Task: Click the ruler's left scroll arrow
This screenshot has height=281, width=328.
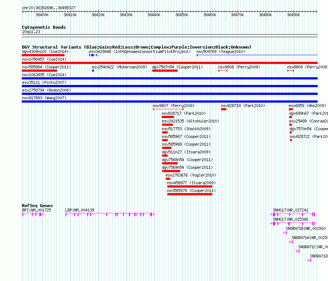Action: (x=23, y=11)
